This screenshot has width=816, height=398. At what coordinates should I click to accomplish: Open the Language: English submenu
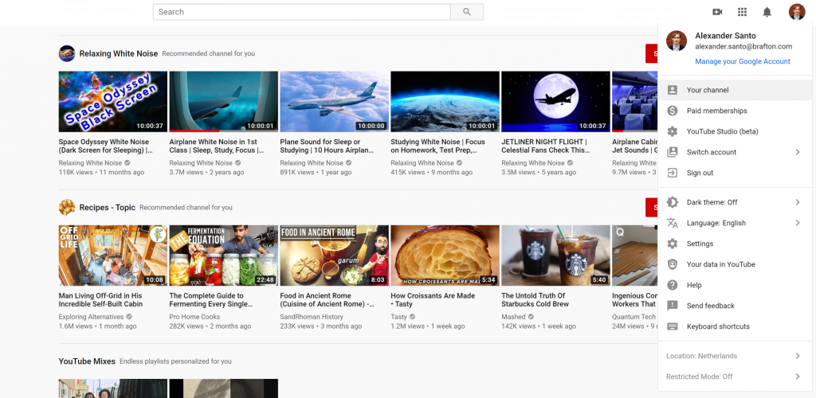click(797, 223)
